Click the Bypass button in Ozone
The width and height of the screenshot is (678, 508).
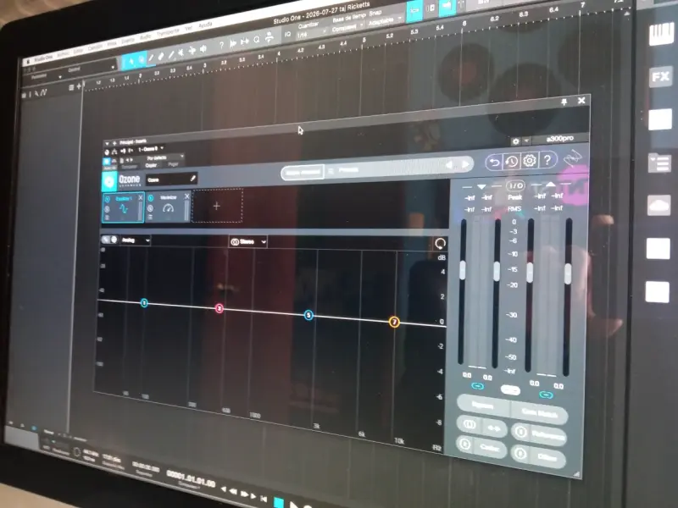click(482, 406)
